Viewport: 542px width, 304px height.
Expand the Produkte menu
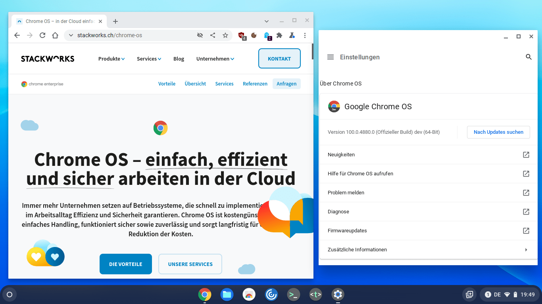[x=111, y=59]
